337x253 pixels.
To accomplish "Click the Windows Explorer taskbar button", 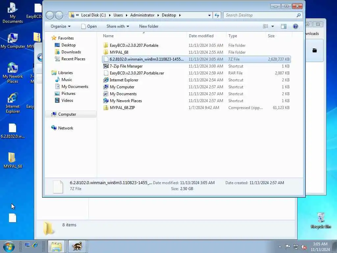I will 56,246.
